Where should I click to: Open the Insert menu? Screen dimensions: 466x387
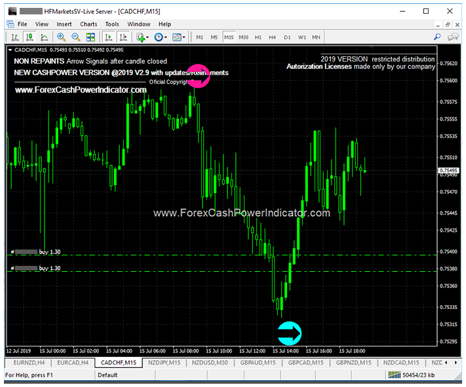pos(64,24)
